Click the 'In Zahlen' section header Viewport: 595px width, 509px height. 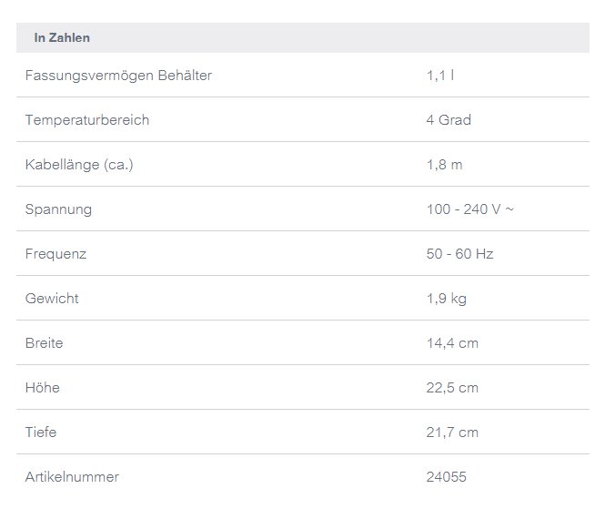point(62,38)
